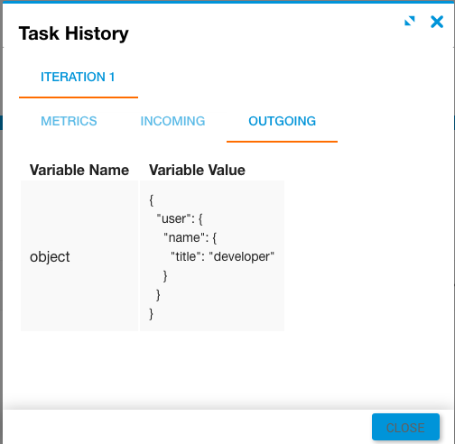Switch to the METRICS tab
455x444 pixels.
click(69, 121)
